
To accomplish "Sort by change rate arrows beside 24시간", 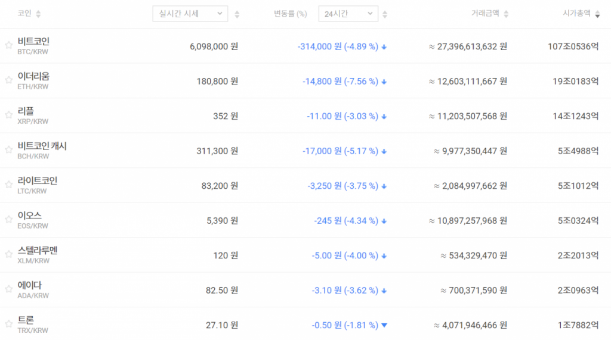I will point(385,14).
